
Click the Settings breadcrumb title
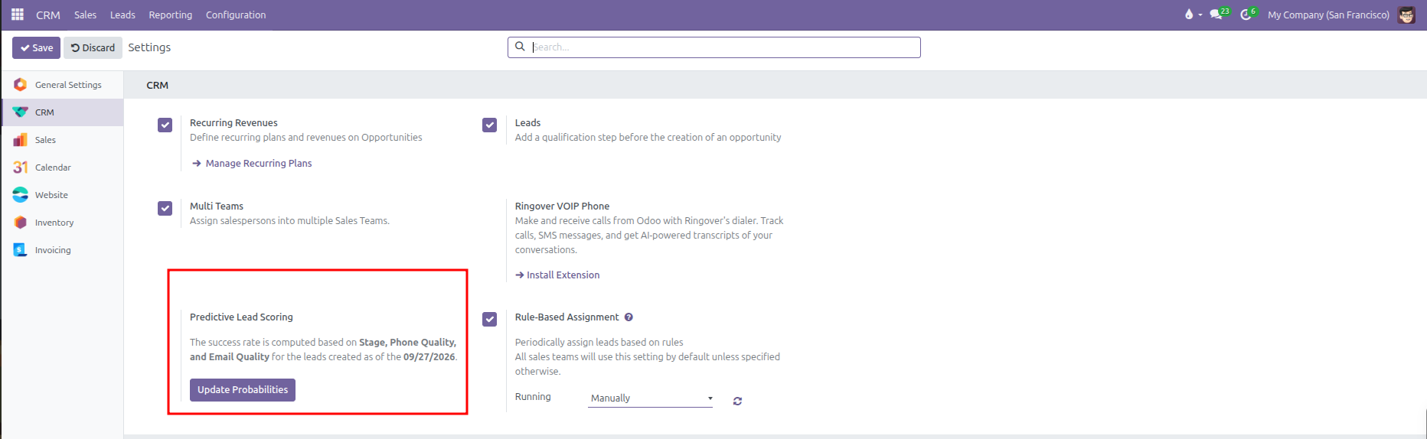click(x=149, y=47)
